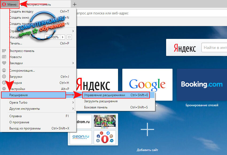Click the news icon in sidebar
This screenshot has width=227, height=155.
tap(4, 57)
